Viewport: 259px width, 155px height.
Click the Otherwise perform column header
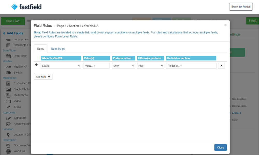click(150, 58)
